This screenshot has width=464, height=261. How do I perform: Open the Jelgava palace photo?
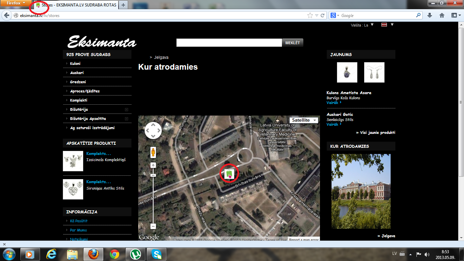[361, 191]
